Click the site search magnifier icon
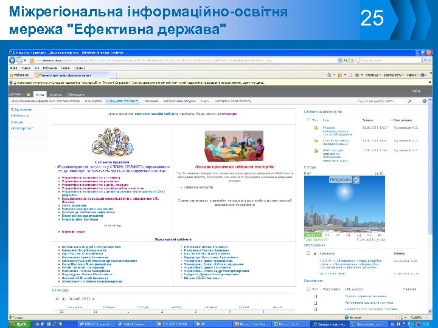The image size is (438, 328). pos(409,101)
